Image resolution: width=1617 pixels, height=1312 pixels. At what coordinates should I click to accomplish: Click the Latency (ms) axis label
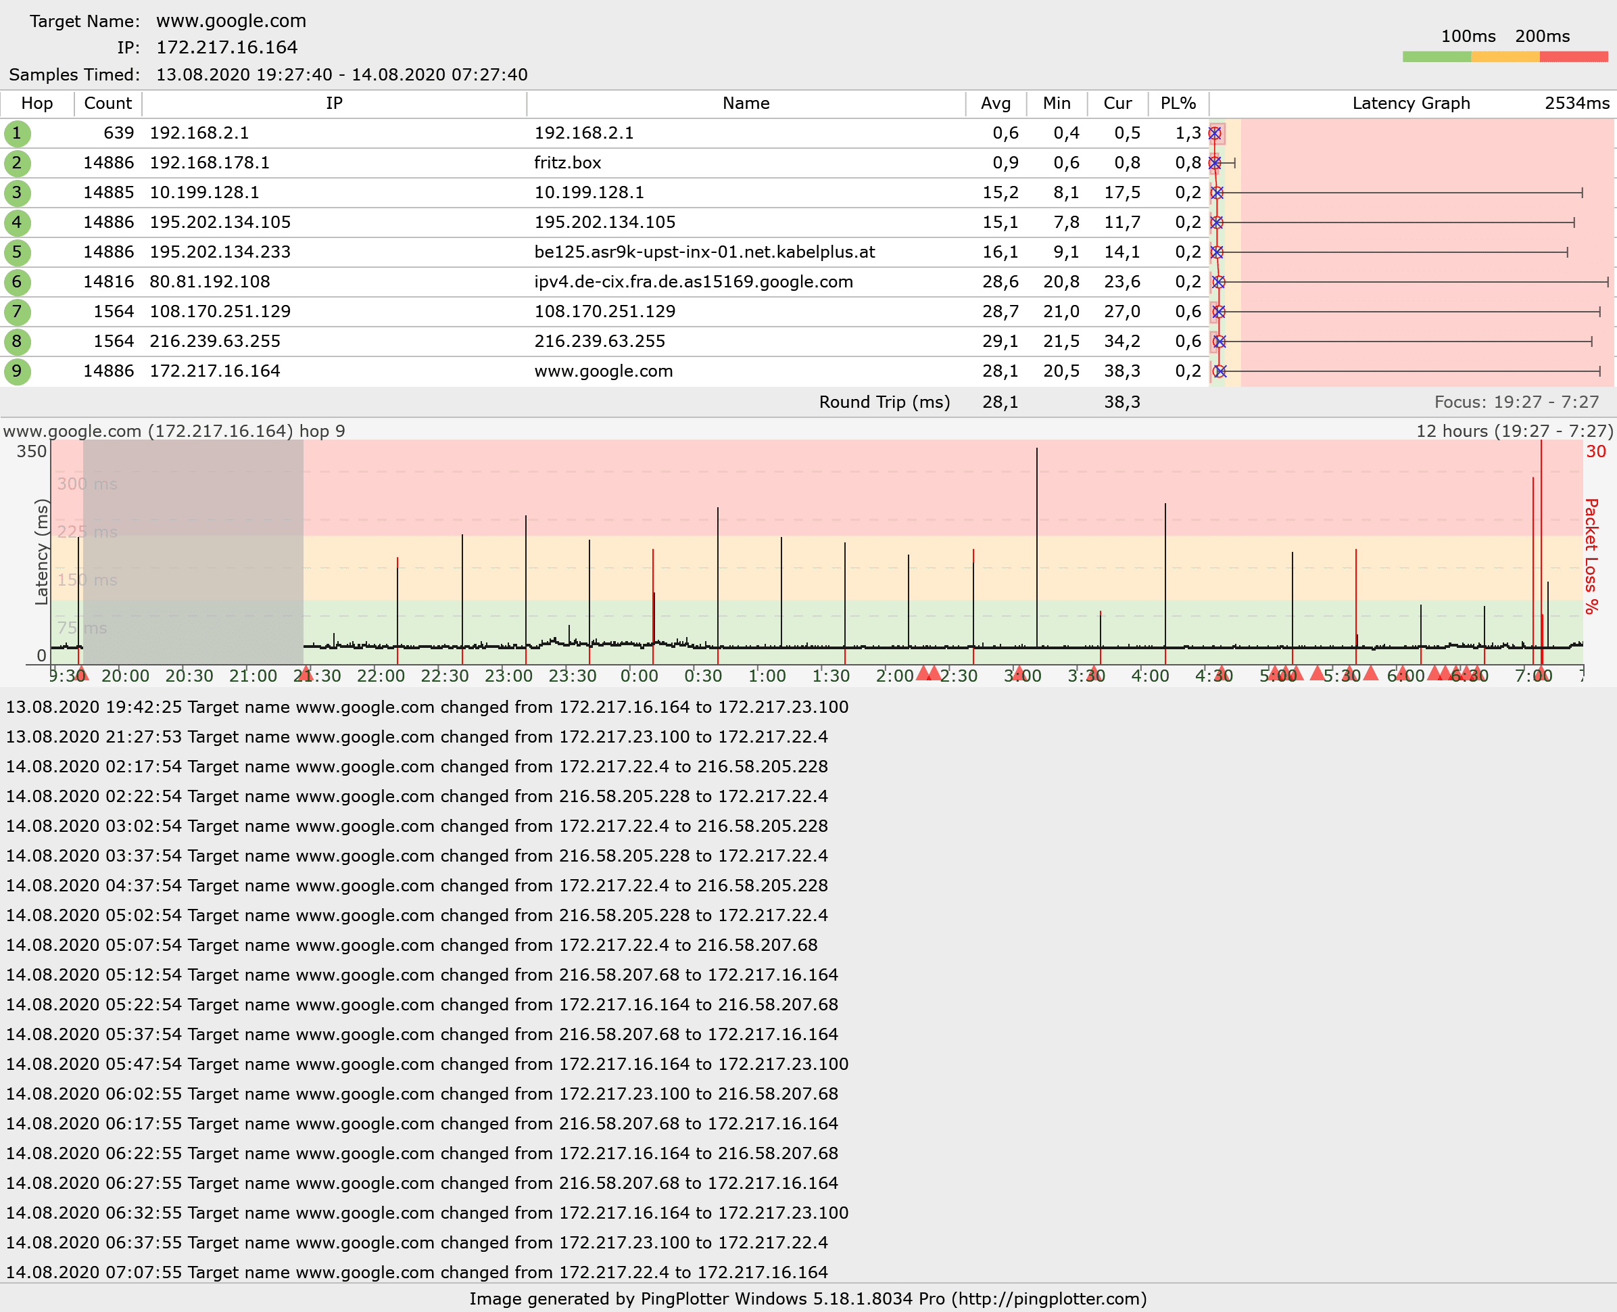coord(41,553)
